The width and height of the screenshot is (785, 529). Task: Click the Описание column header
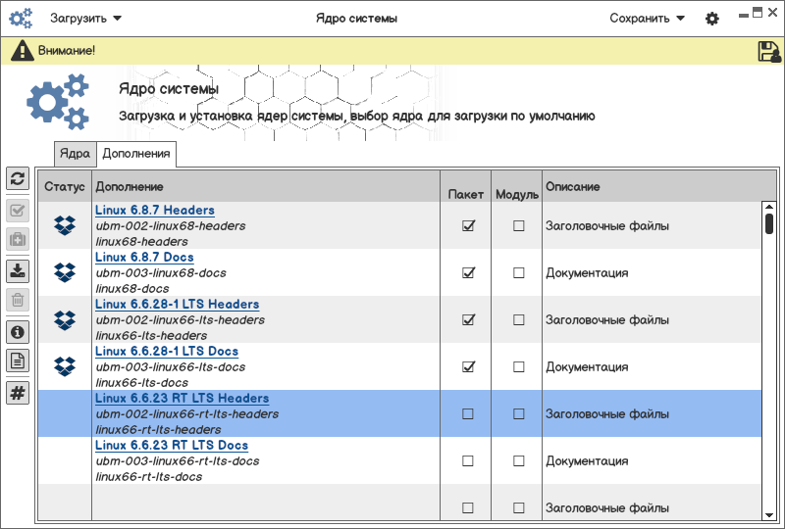pyautogui.click(x=572, y=186)
